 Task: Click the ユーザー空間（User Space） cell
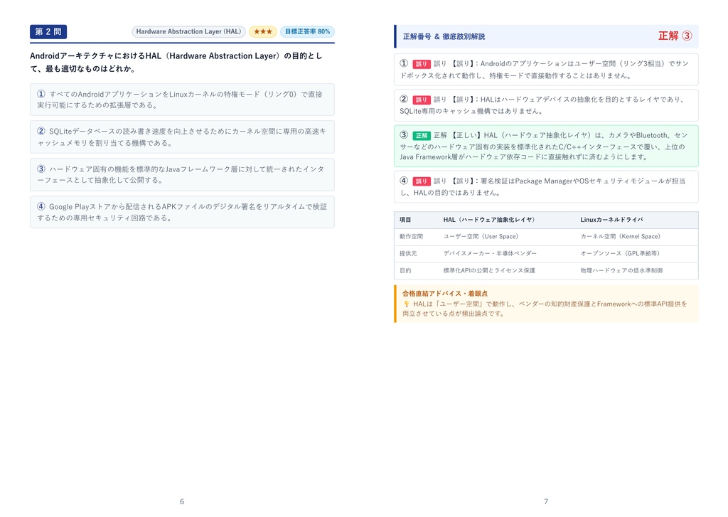pyautogui.click(x=481, y=236)
